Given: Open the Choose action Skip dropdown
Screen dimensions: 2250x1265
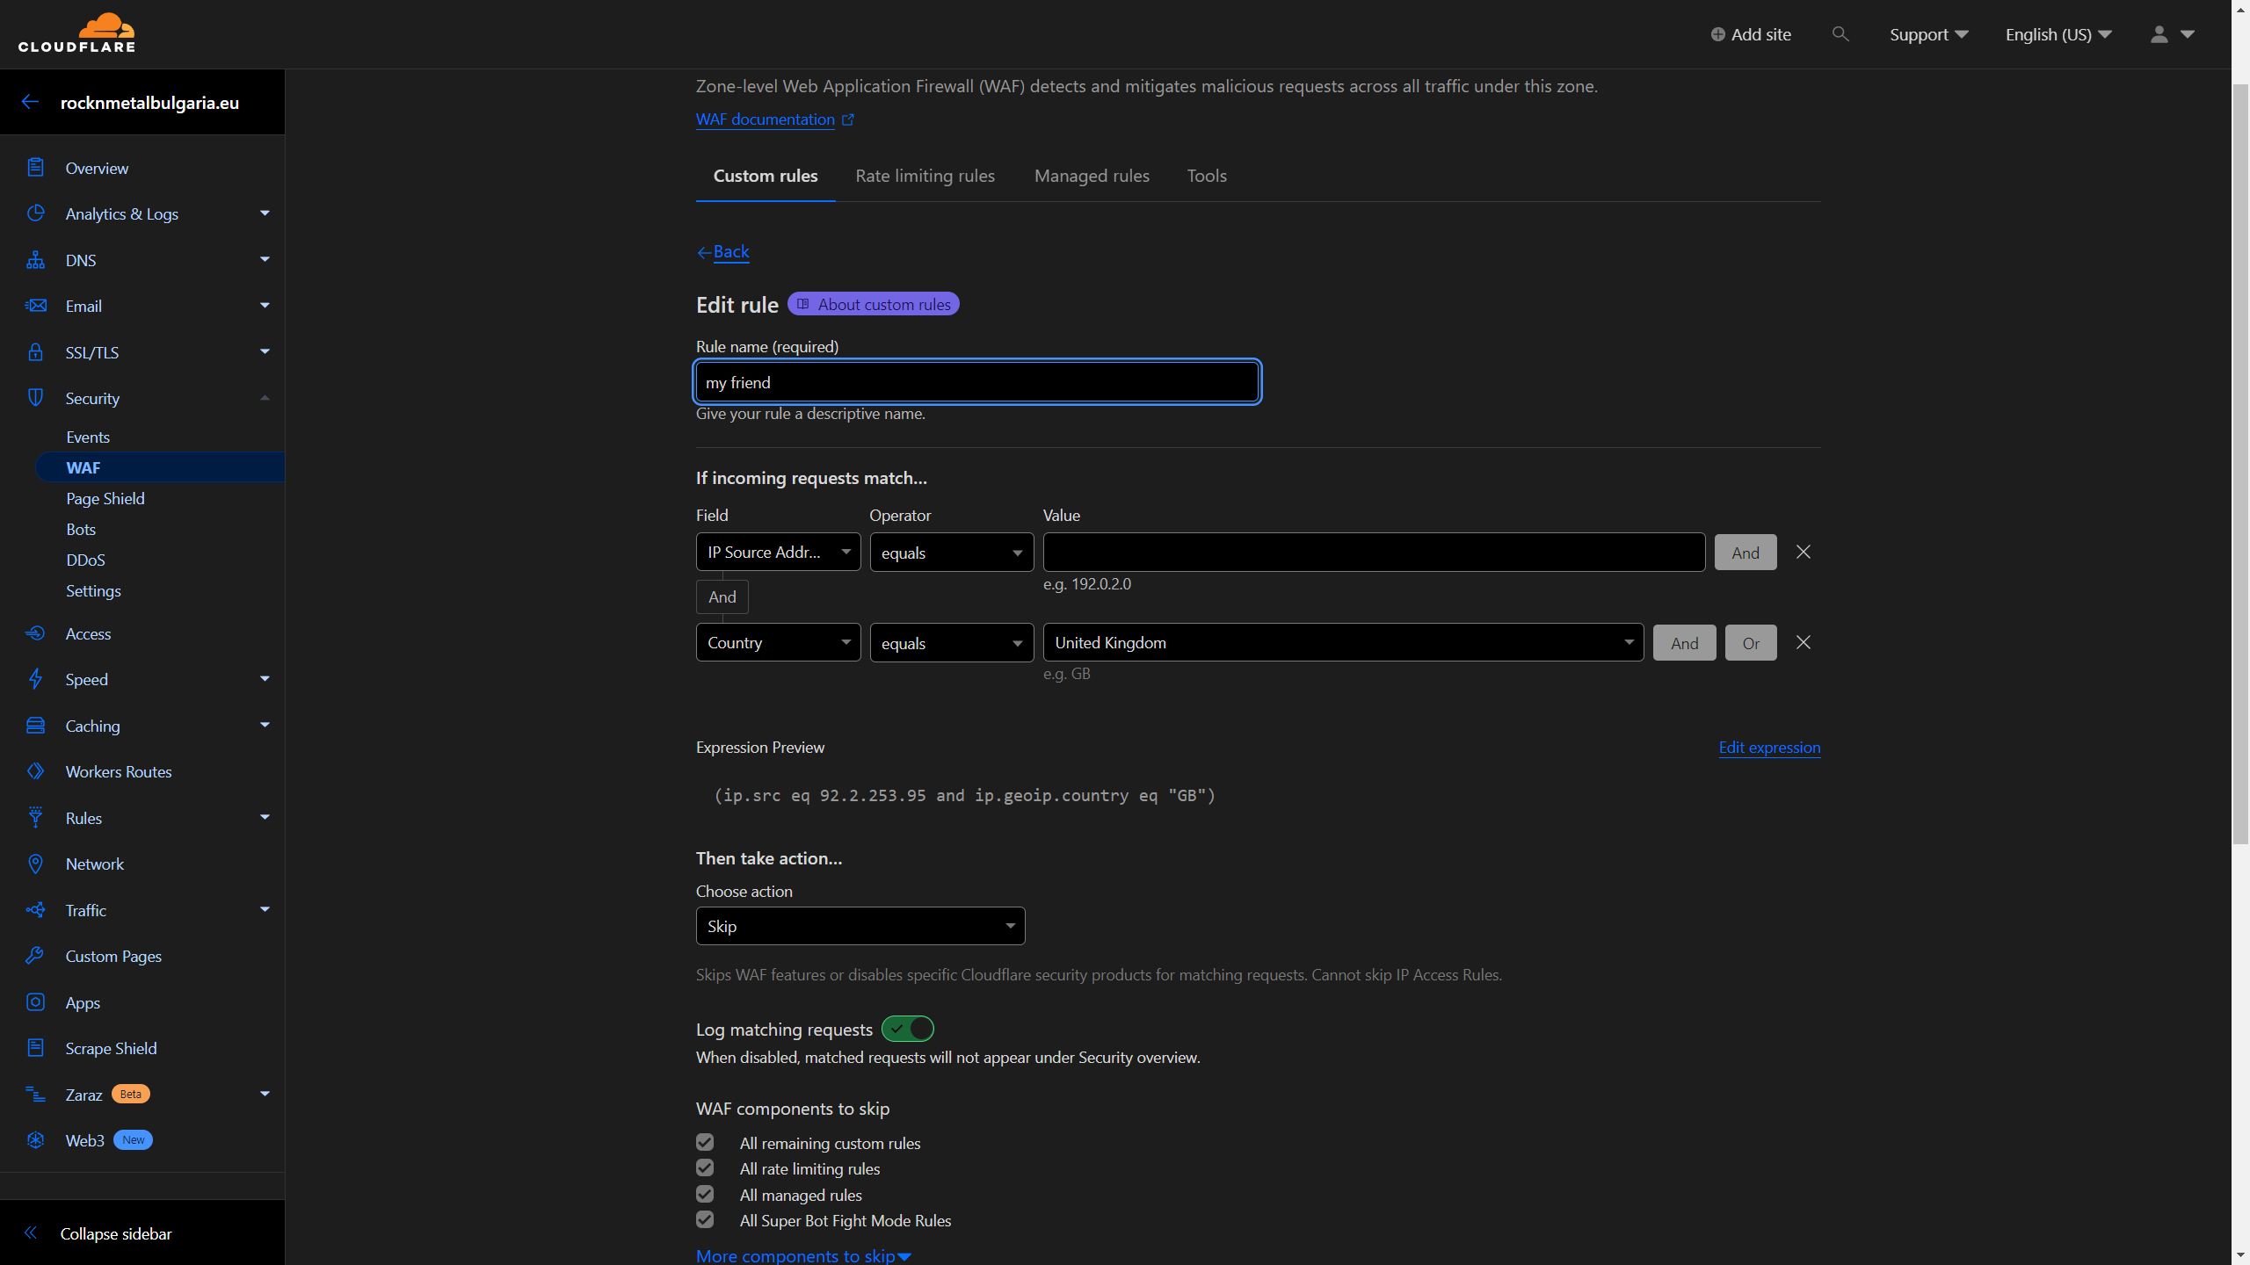Looking at the screenshot, I should 859,926.
